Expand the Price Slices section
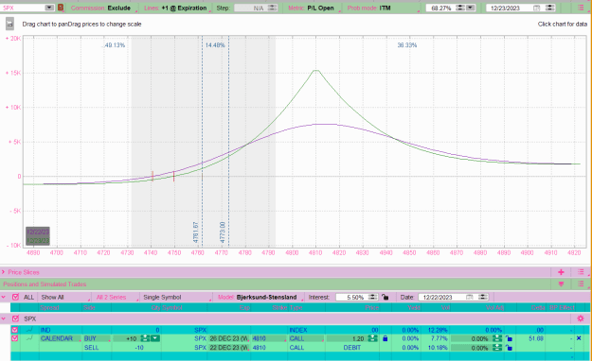 pos(3,272)
